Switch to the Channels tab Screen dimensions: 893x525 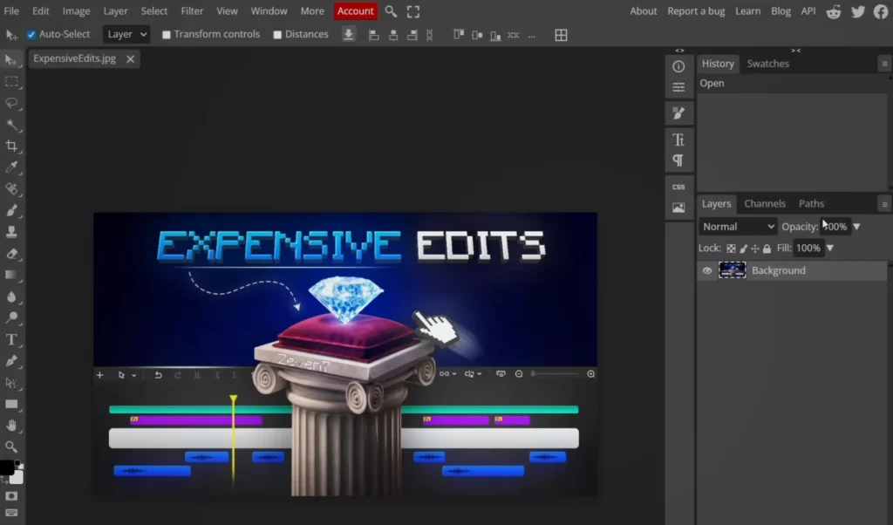[765, 203]
